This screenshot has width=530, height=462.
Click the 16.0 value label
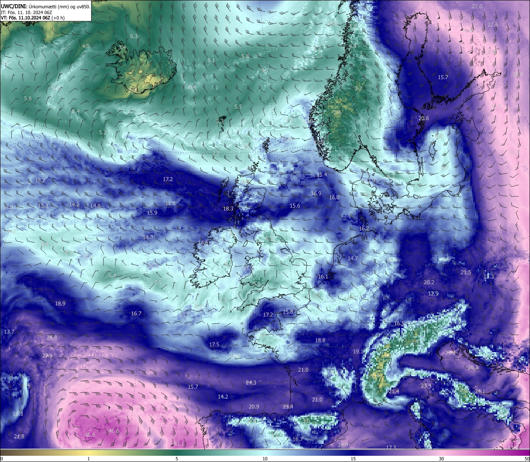tap(334, 197)
